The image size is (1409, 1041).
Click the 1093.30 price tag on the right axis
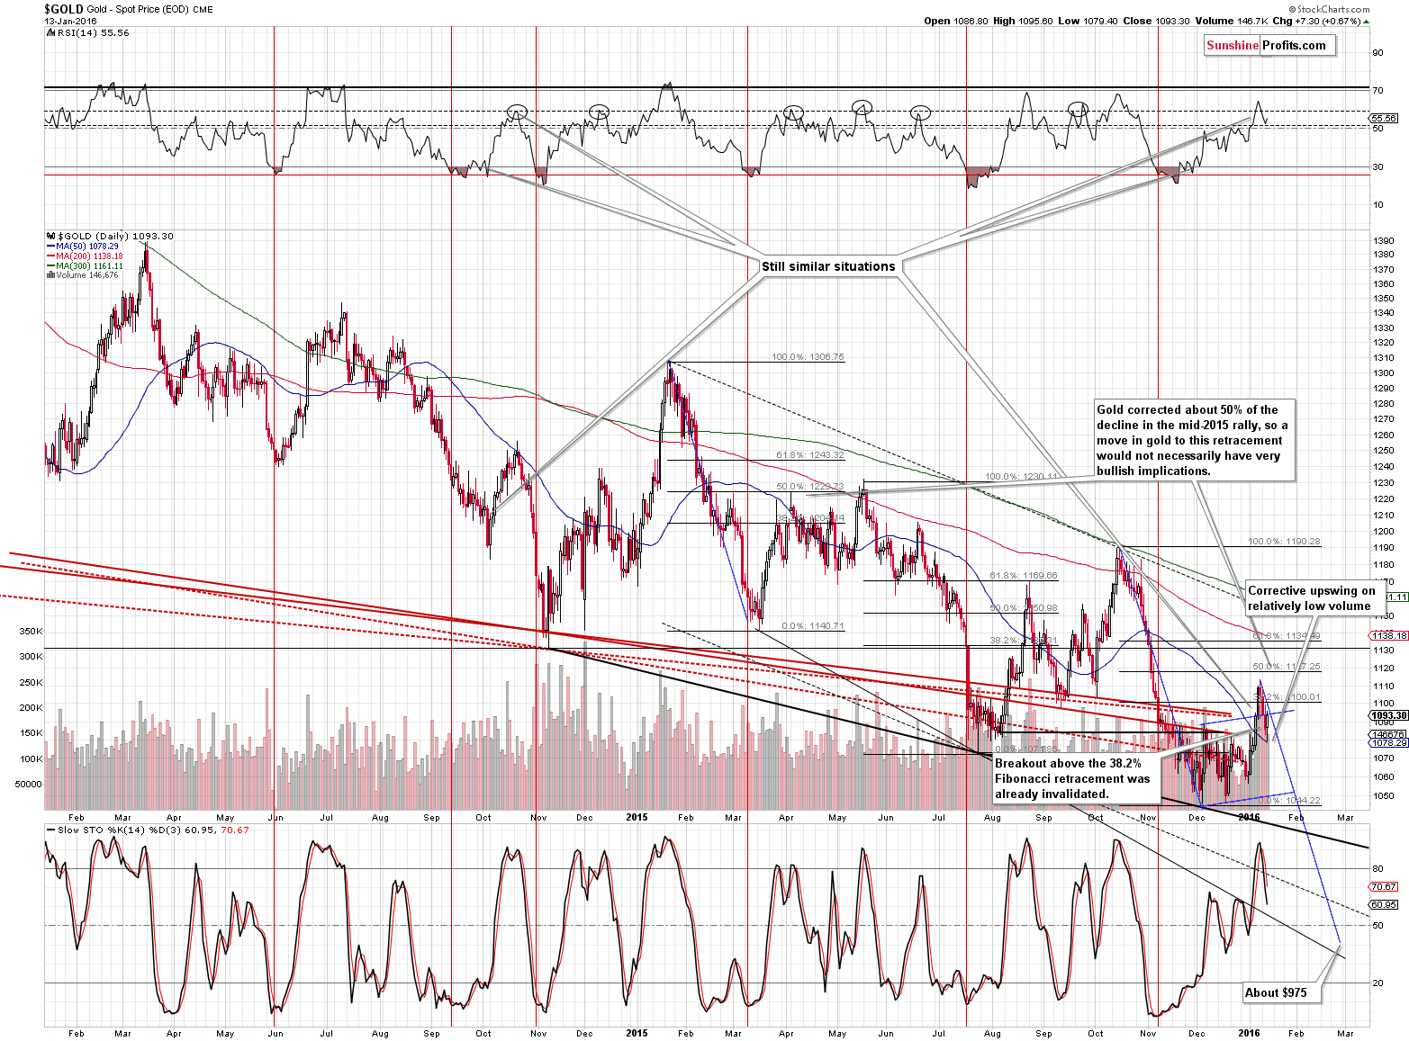pos(1389,715)
